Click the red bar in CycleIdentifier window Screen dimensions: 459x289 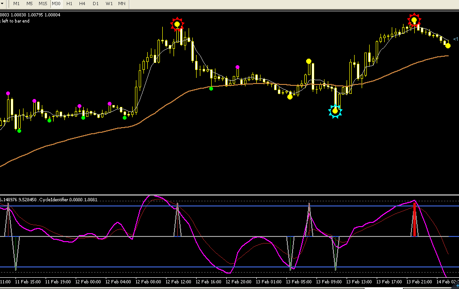point(414,219)
